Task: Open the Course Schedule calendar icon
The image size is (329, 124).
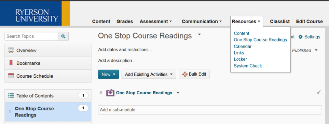Action: coord(11,76)
